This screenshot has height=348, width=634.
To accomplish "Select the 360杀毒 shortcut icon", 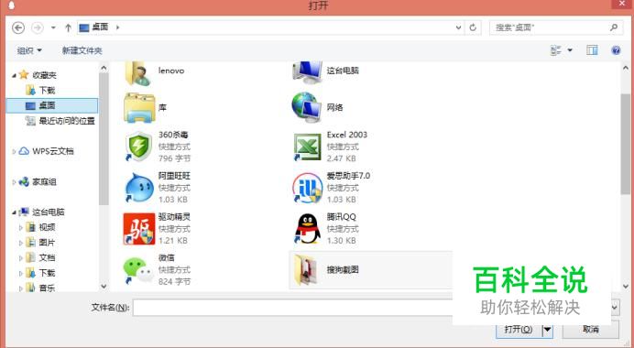I will pos(138,147).
